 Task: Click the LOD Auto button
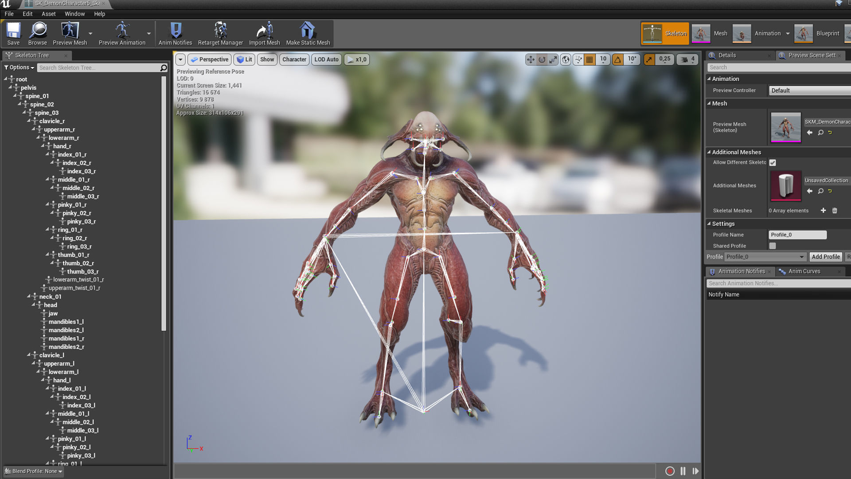click(x=326, y=59)
